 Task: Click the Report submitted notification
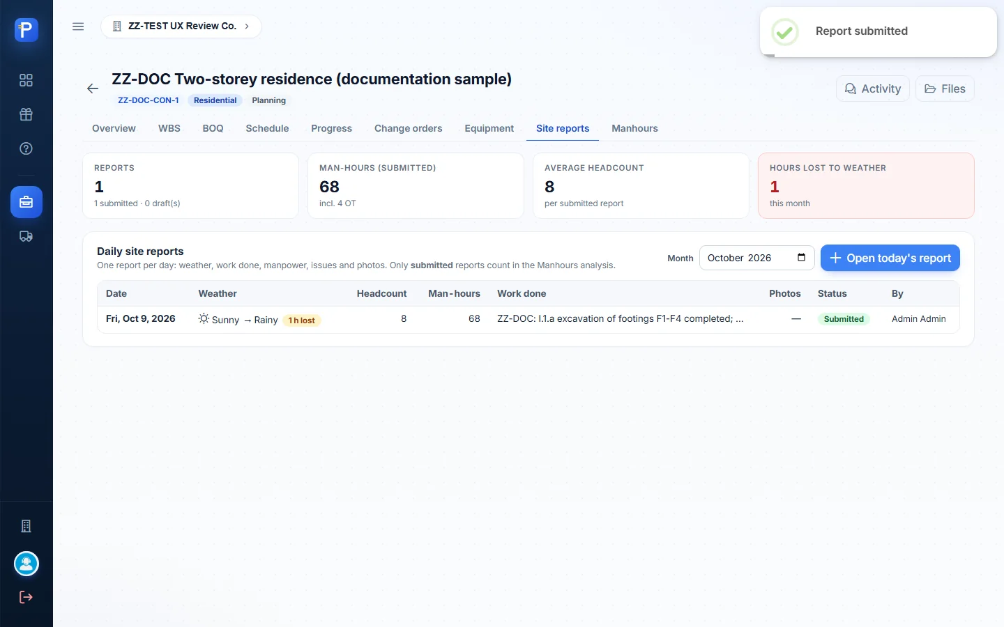tap(878, 32)
